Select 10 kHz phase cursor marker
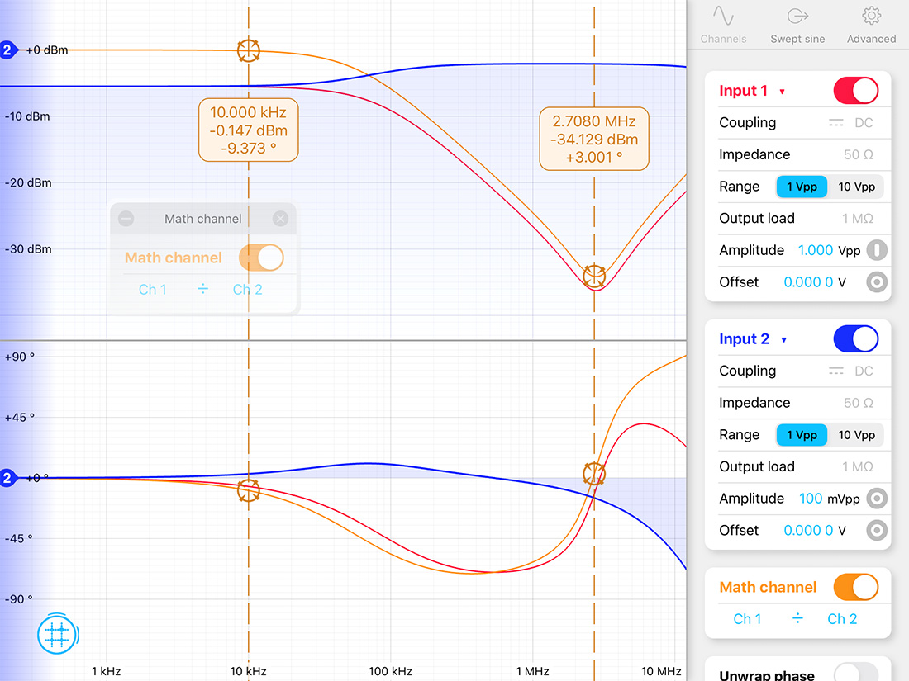The image size is (909, 681). [x=249, y=490]
